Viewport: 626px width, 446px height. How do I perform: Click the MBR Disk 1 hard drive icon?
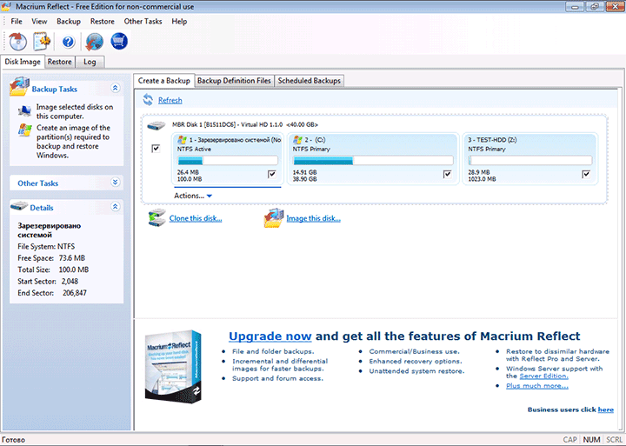click(156, 126)
